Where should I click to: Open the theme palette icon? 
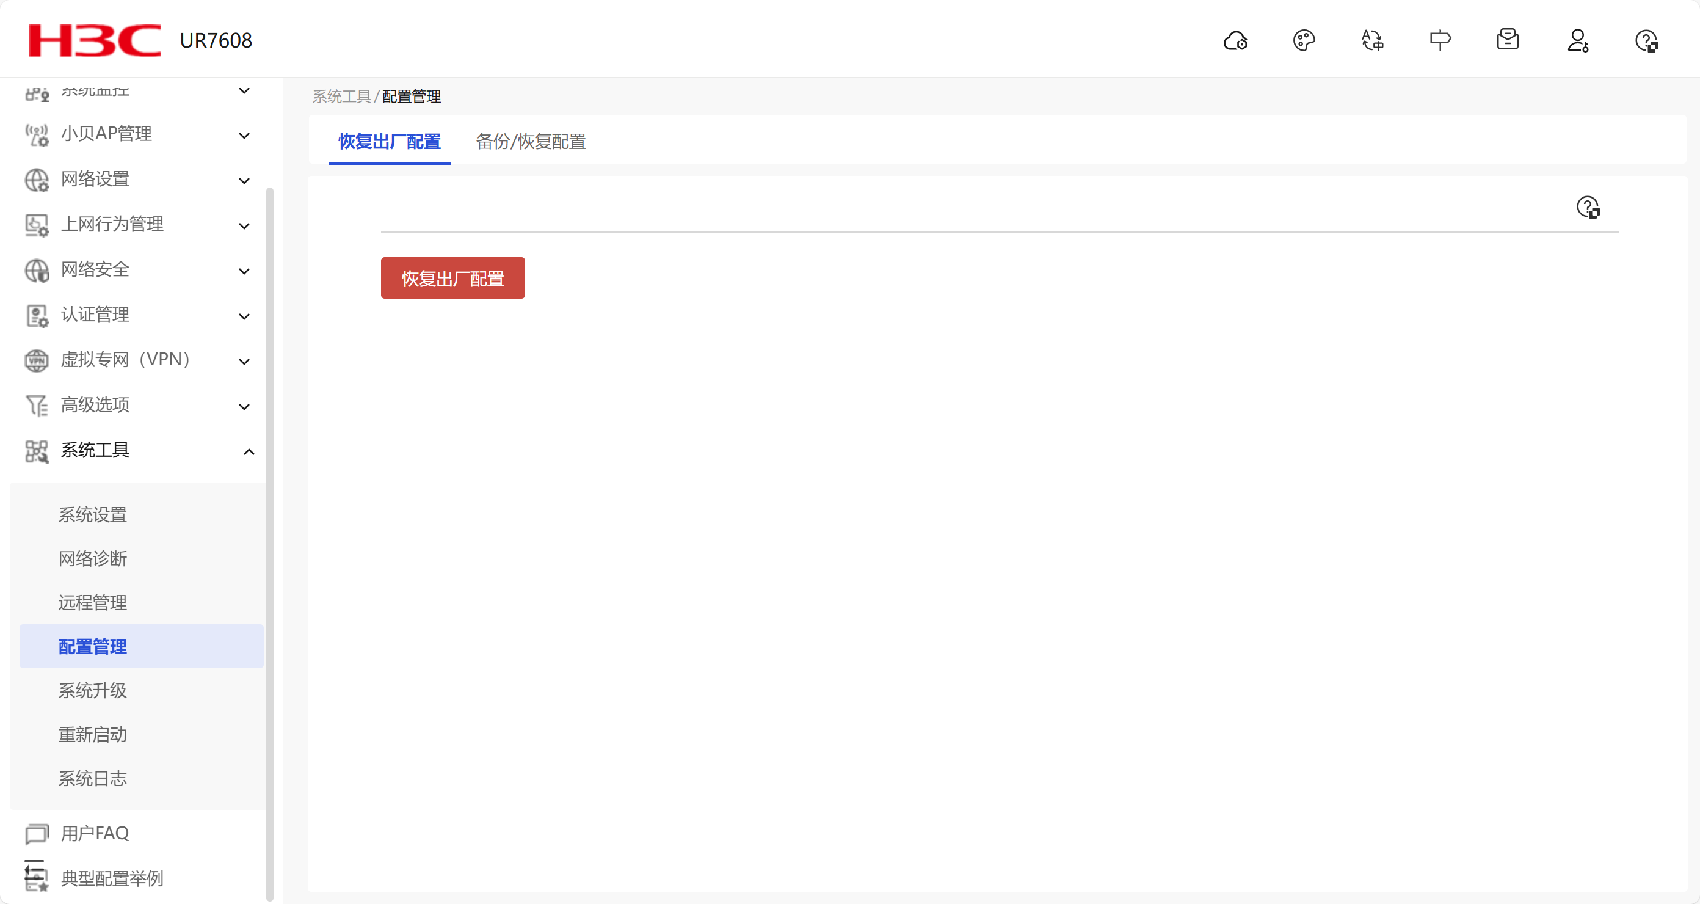click(x=1303, y=41)
